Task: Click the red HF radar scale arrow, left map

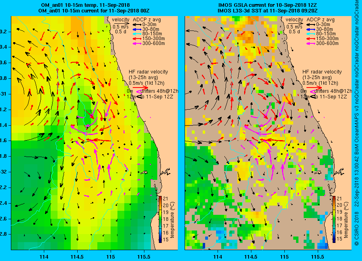Action: click(140, 88)
